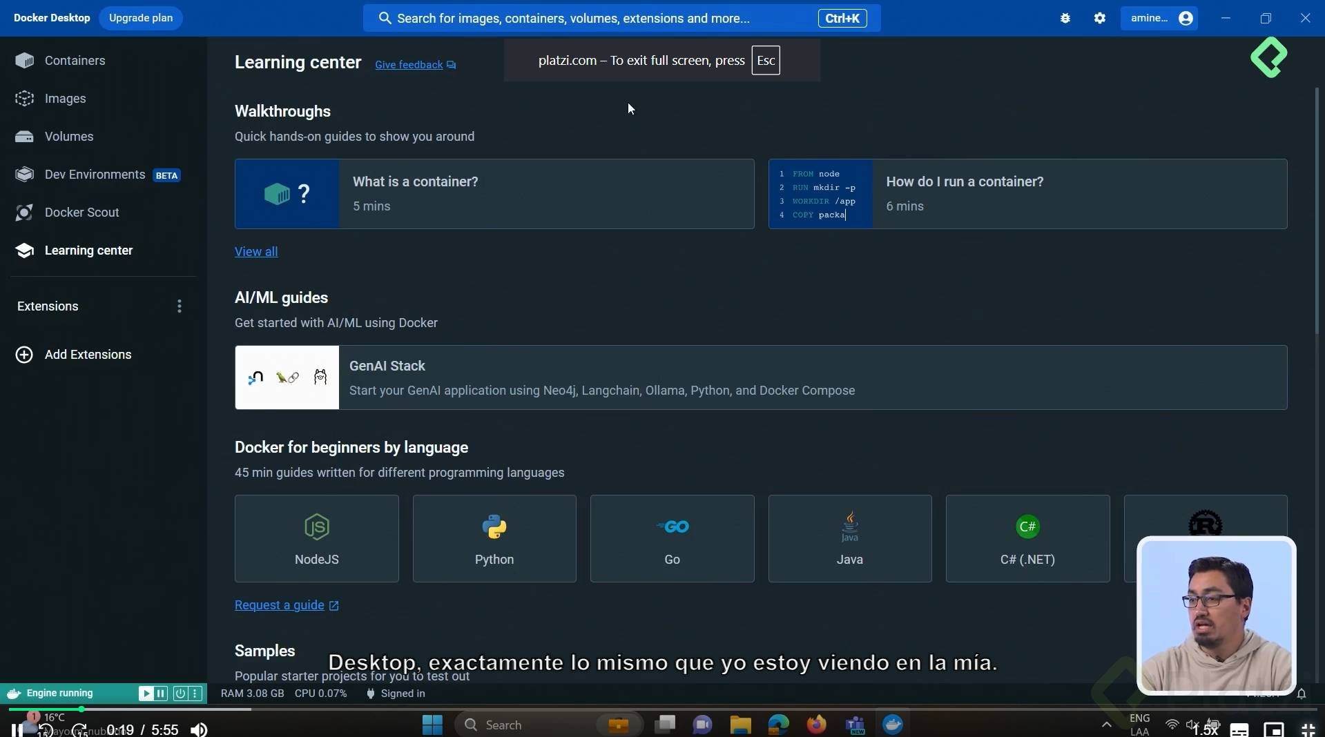Image resolution: width=1325 pixels, height=737 pixels.
Task: Pause the Docker engine
Action: pyautogui.click(x=161, y=694)
